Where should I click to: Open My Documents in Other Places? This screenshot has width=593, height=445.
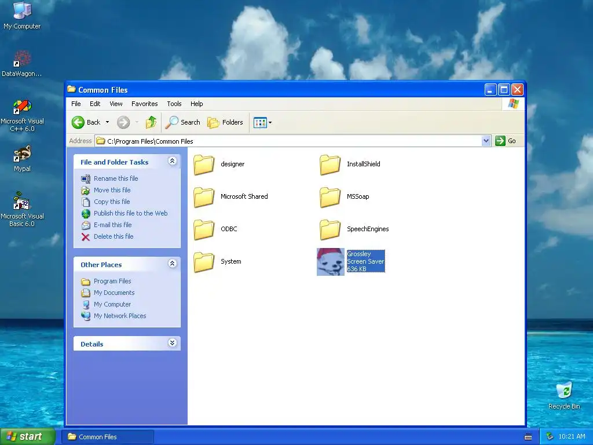click(x=114, y=293)
